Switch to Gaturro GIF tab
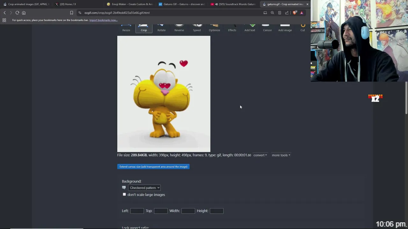 click(x=182, y=4)
